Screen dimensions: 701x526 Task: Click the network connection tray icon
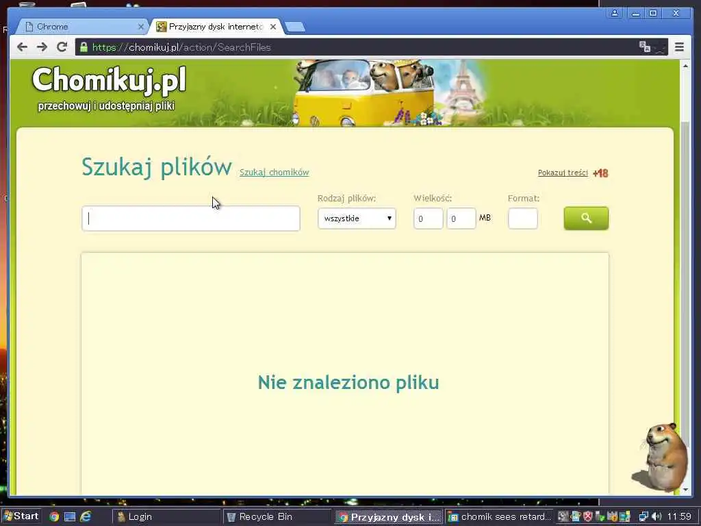(643, 517)
